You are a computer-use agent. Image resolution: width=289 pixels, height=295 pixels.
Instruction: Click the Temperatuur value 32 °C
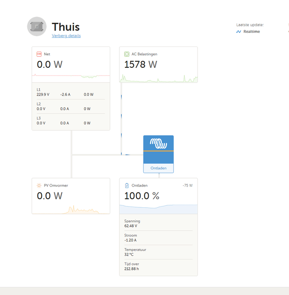pyautogui.click(x=129, y=254)
